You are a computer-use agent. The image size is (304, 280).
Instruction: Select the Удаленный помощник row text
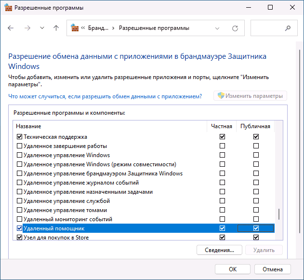click(54, 228)
